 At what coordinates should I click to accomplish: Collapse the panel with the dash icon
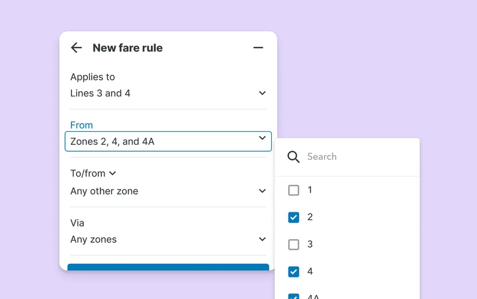pos(258,48)
